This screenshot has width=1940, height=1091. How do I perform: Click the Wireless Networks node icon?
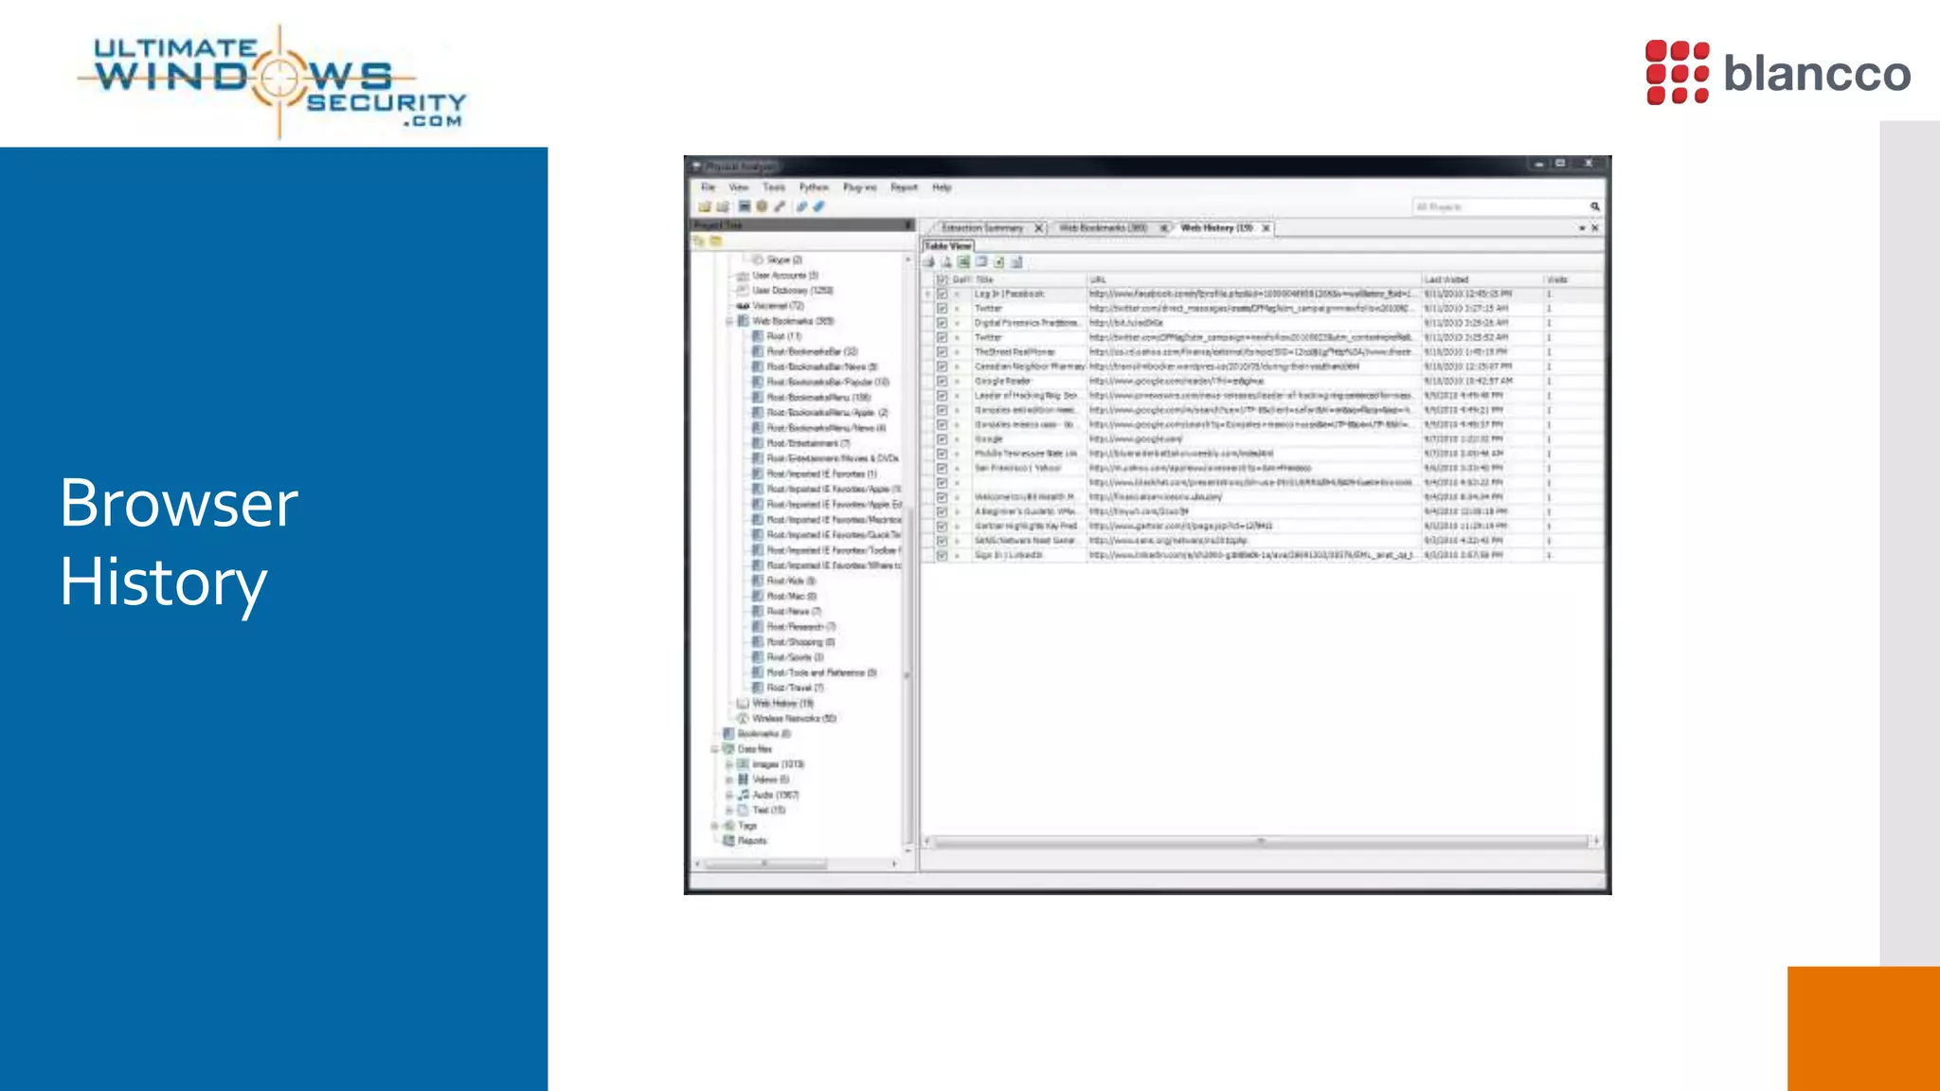[743, 719]
